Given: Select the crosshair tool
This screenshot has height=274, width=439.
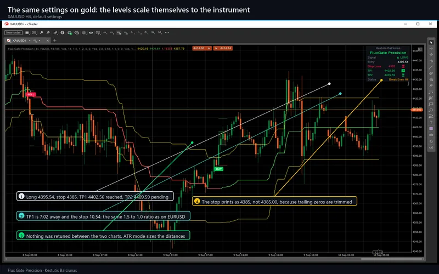Looking at the screenshot, I should tap(431, 48).
